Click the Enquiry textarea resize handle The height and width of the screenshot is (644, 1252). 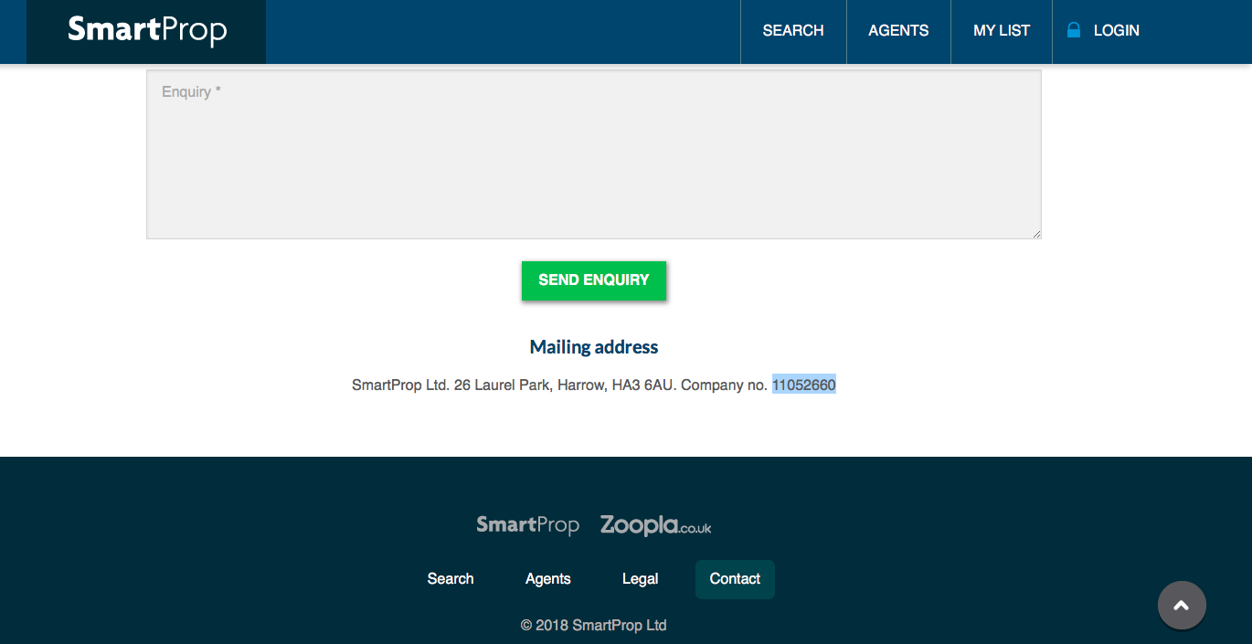click(x=1036, y=234)
